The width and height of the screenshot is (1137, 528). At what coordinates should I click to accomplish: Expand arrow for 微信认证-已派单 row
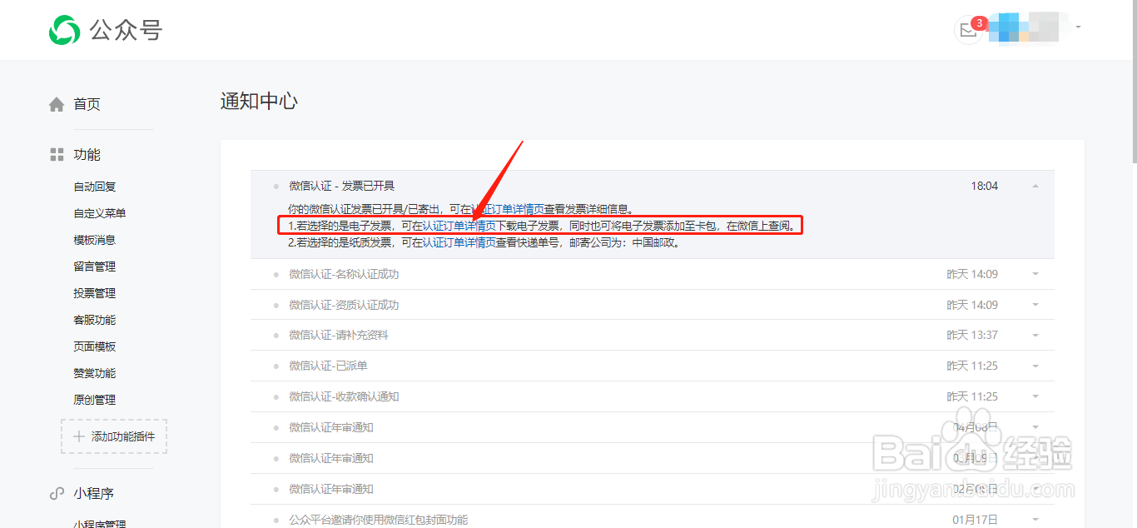click(x=1035, y=366)
